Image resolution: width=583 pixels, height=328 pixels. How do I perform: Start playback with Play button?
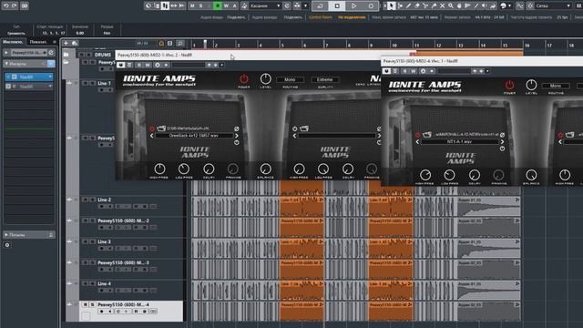tap(353, 5)
